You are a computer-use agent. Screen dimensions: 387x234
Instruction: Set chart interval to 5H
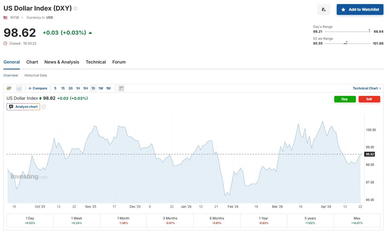pos(85,88)
